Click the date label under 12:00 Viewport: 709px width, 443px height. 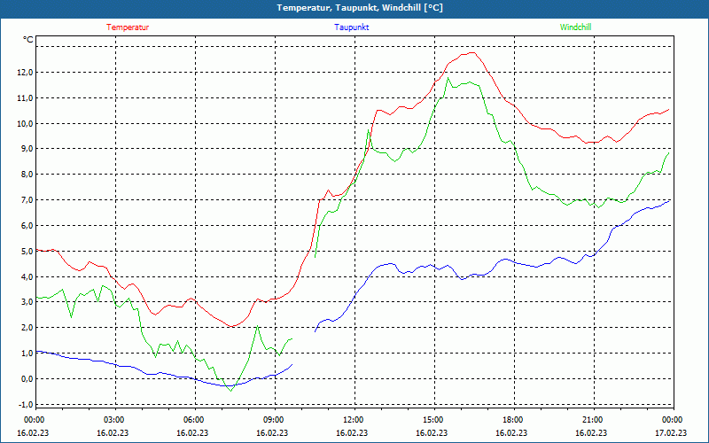(x=352, y=432)
